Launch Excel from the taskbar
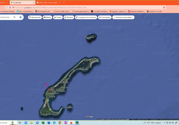Image resolution: width=179 pixels, height=125 pixels. [x=43, y=123]
